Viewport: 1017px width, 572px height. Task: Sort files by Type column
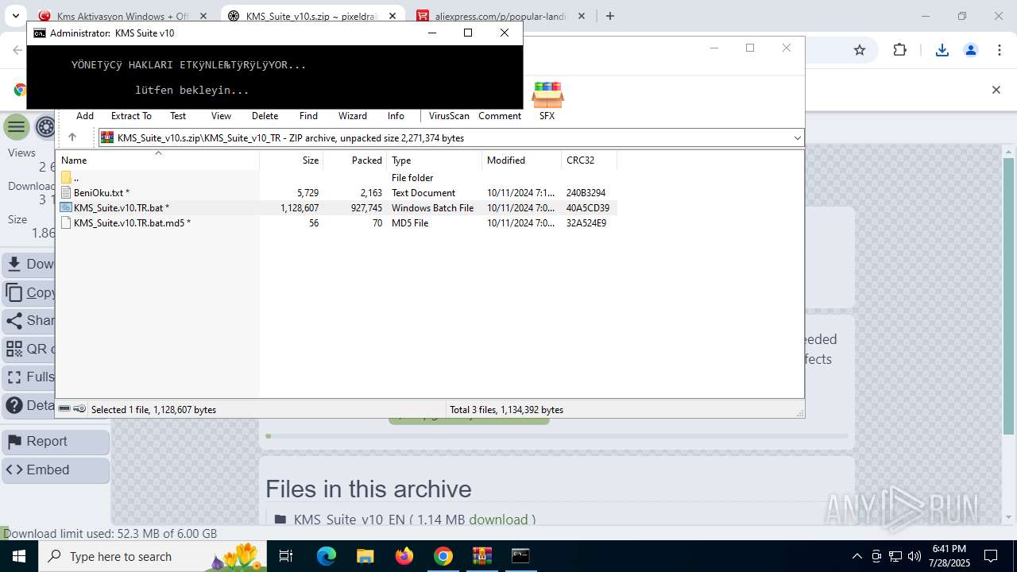tap(435, 160)
